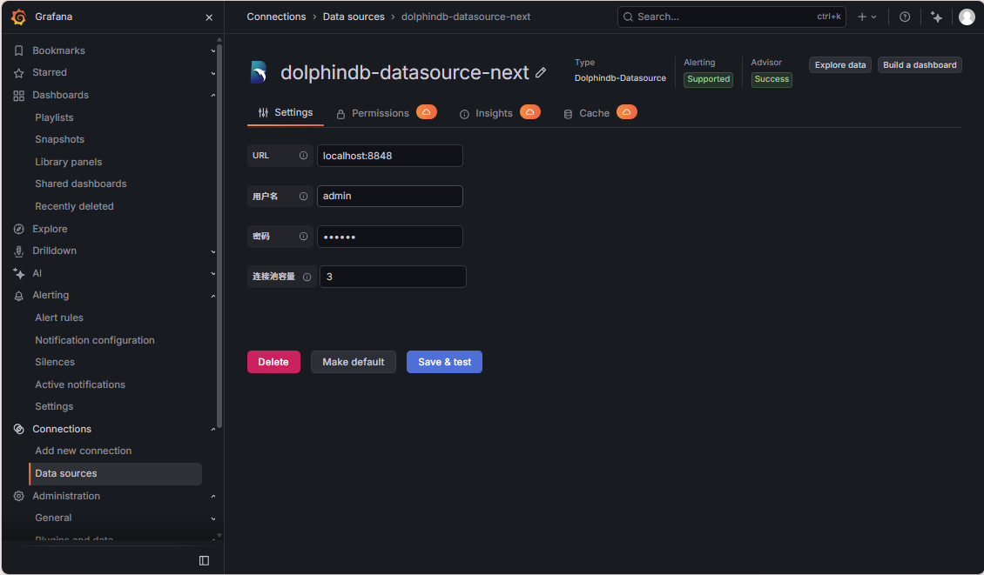Open the plus New dropdown in header
This screenshot has height=575, width=984.
866,17
